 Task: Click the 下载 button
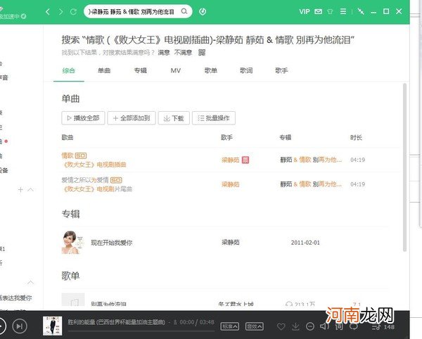(x=174, y=118)
